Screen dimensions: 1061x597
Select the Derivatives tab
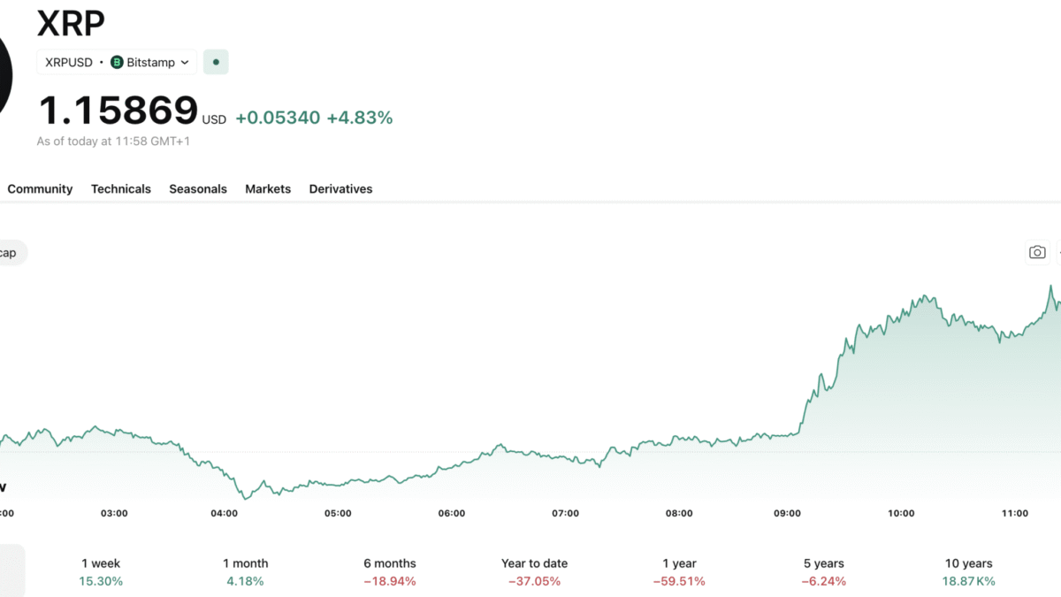(x=340, y=189)
